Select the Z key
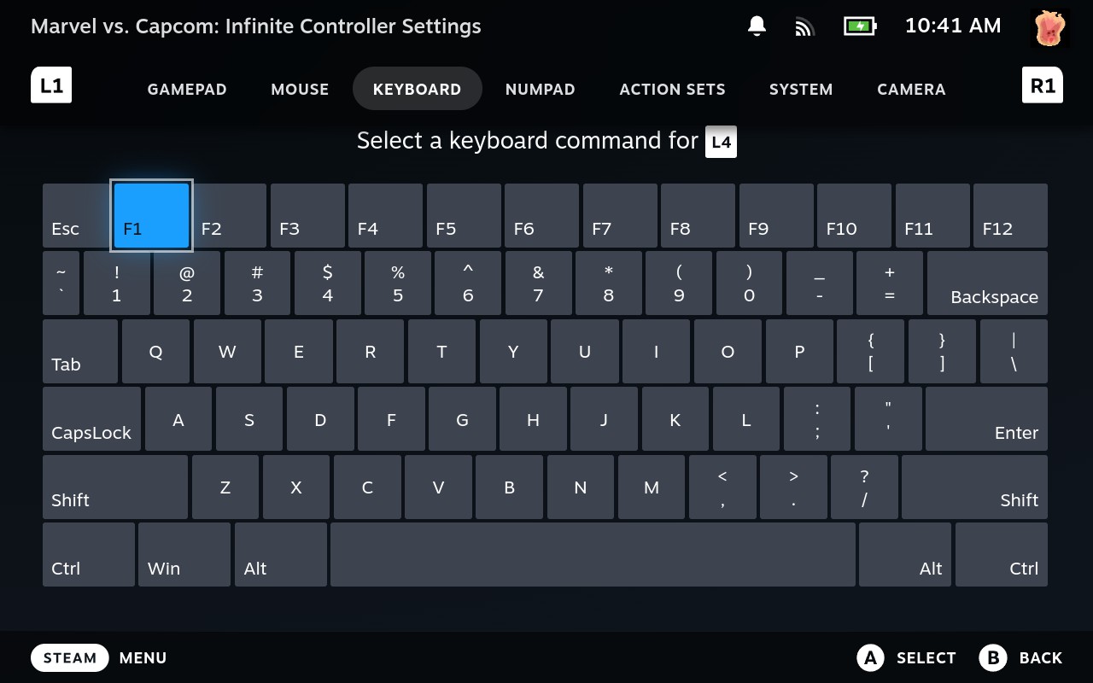1093x683 pixels. 225,487
